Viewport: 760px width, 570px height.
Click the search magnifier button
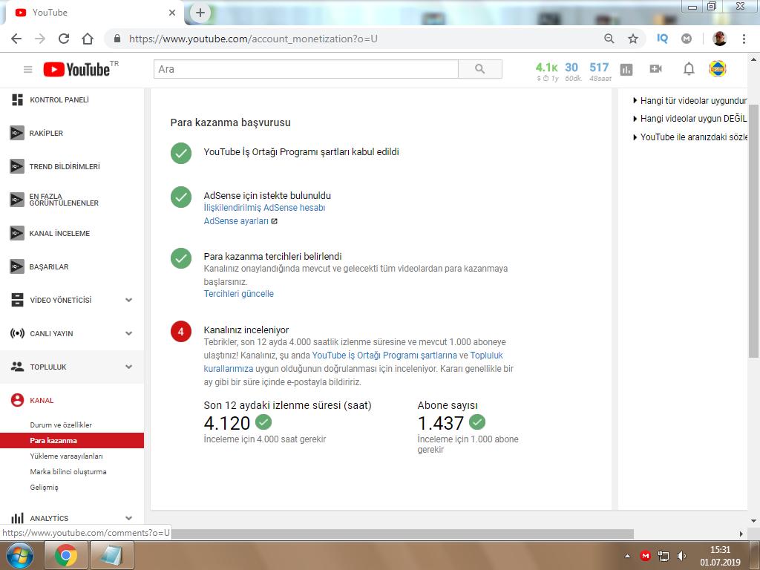[480, 69]
